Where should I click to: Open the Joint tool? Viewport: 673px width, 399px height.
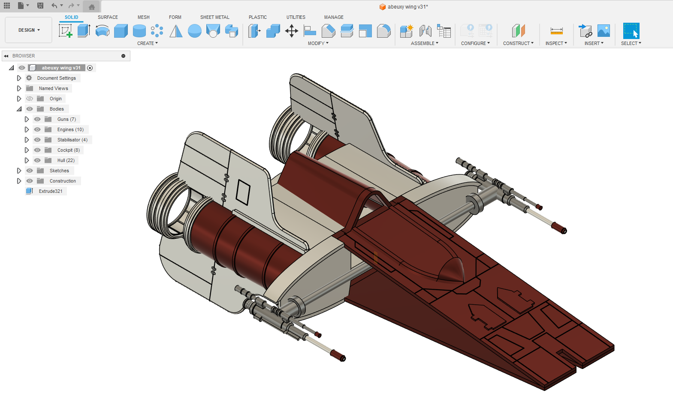click(425, 31)
